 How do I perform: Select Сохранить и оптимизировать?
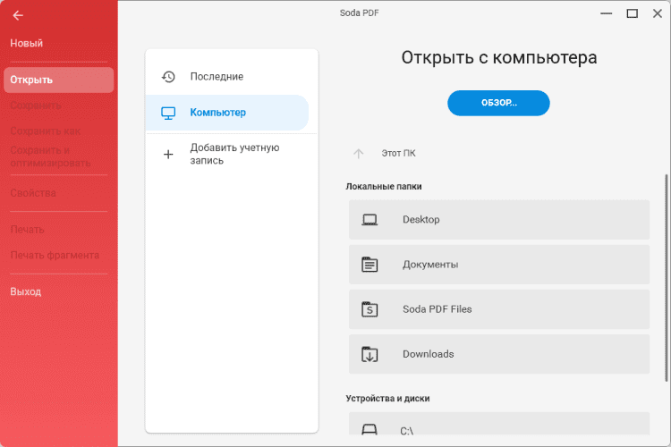[50, 156]
